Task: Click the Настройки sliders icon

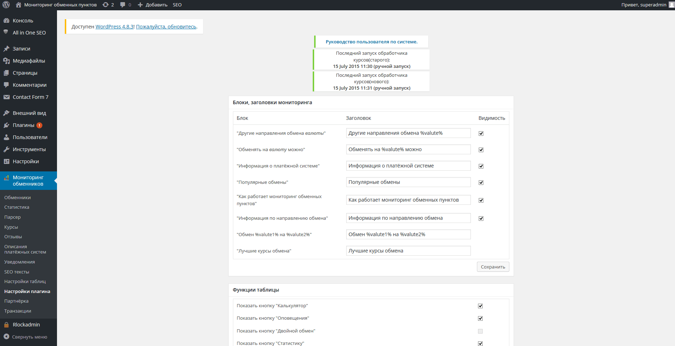Action: [6, 161]
